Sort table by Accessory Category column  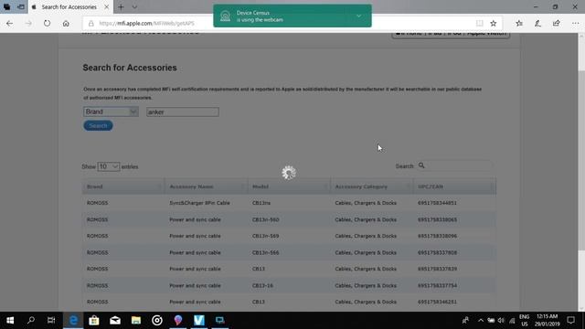372,186
